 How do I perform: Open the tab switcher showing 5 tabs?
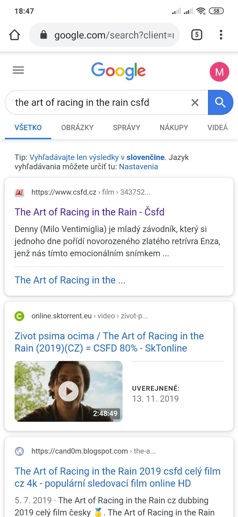click(x=197, y=35)
